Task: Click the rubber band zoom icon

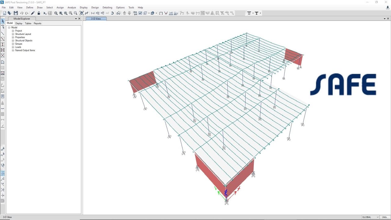Action: click(56, 13)
